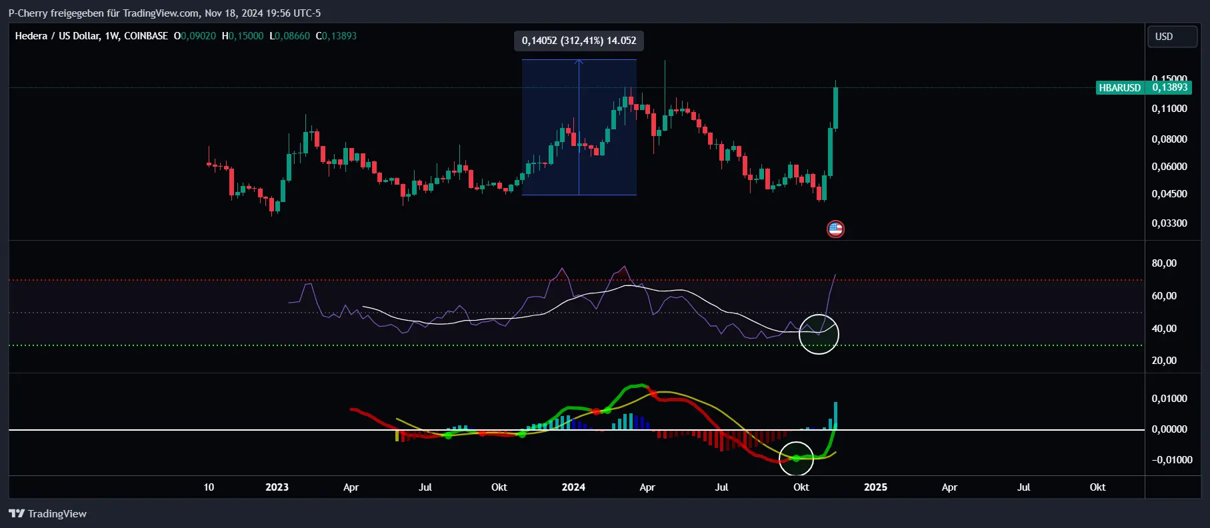Click the 2023 label on time axis

277,487
